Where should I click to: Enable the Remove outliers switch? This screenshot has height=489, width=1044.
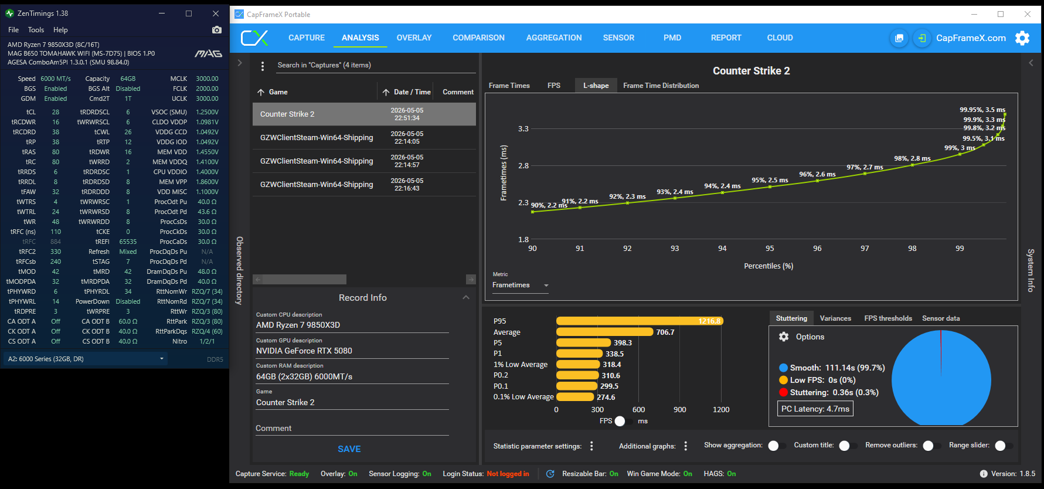[931, 446]
